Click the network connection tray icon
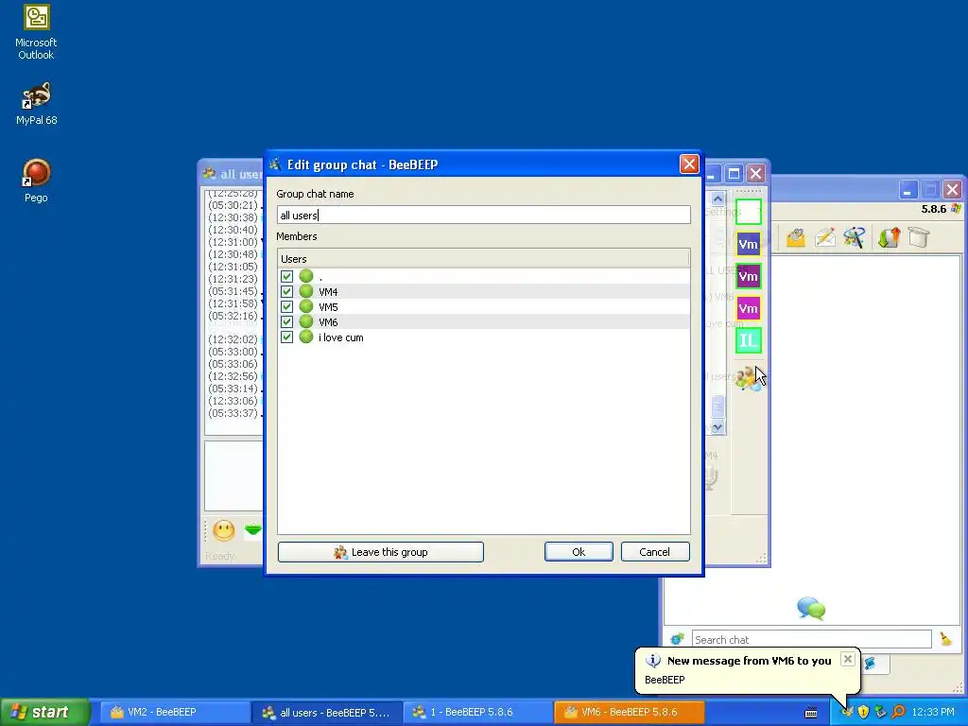Image resolution: width=968 pixels, height=726 pixels. [x=881, y=712]
